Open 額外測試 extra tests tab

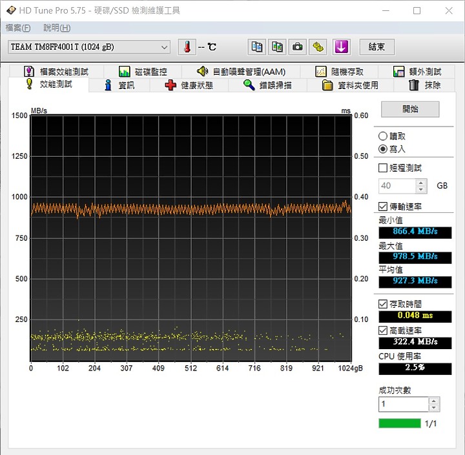click(x=417, y=72)
